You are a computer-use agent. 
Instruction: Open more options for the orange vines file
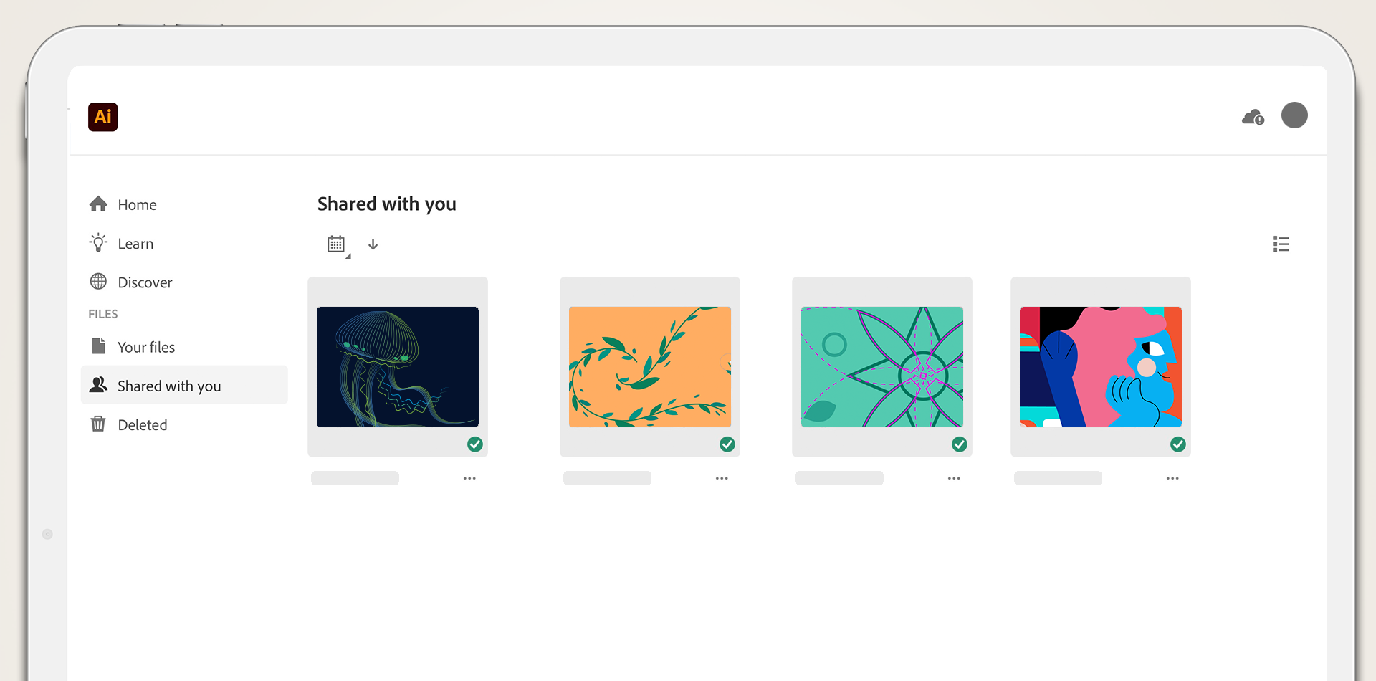pos(722,478)
